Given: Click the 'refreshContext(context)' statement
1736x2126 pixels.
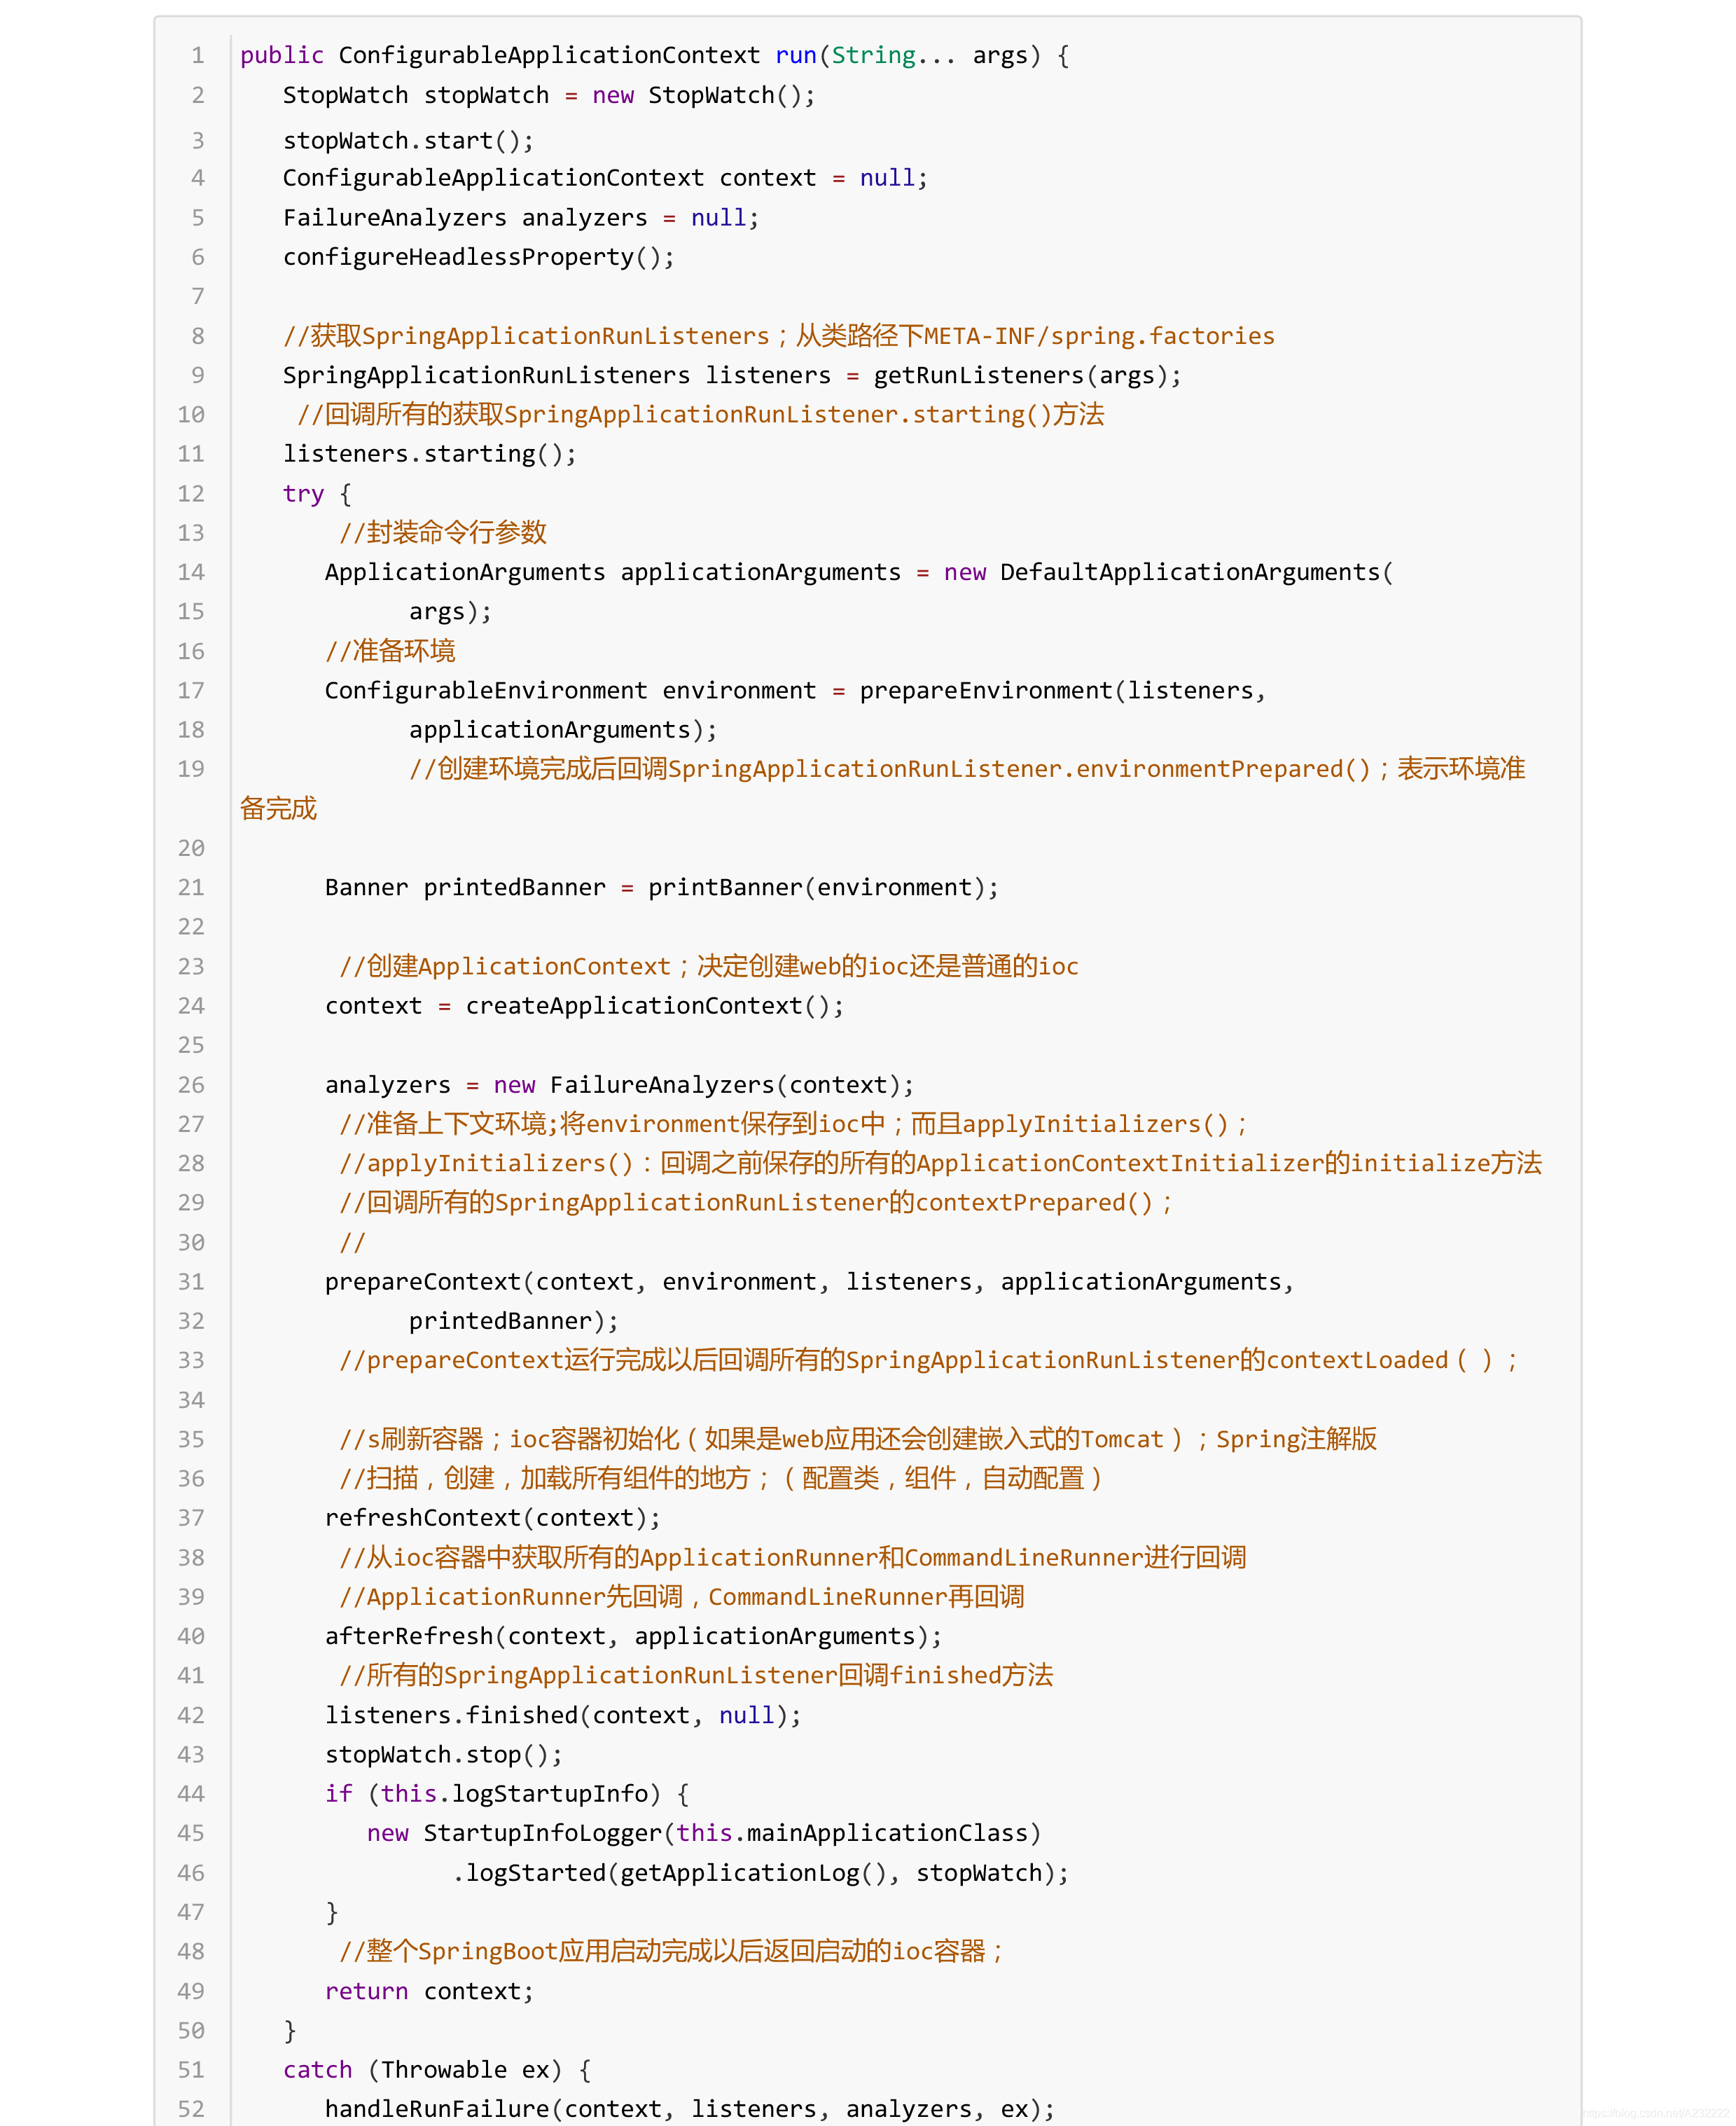Looking at the screenshot, I should click(x=490, y=1517).
